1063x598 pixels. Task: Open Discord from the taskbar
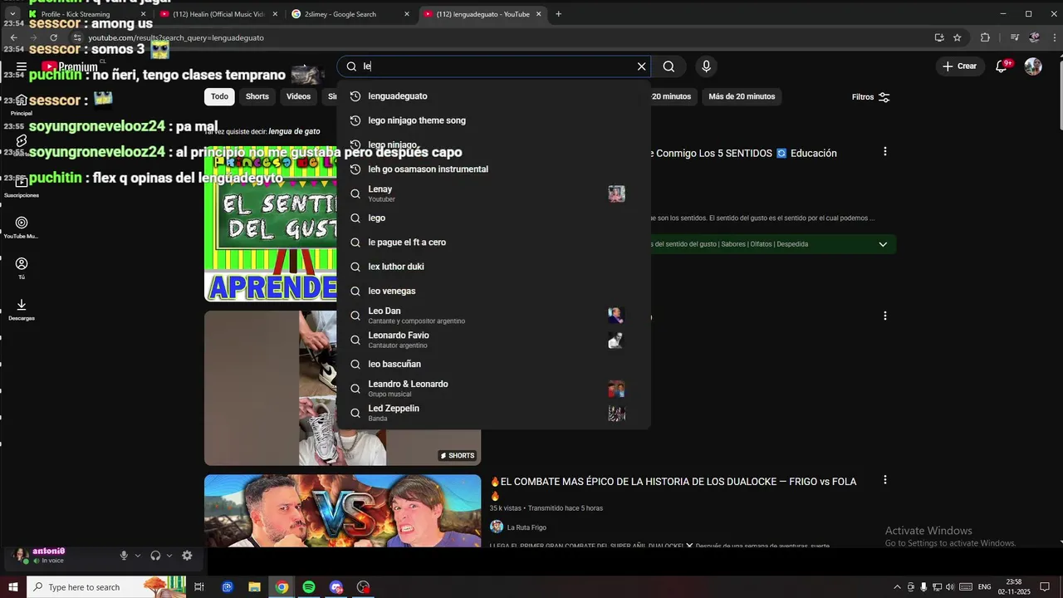coord(336,587)
